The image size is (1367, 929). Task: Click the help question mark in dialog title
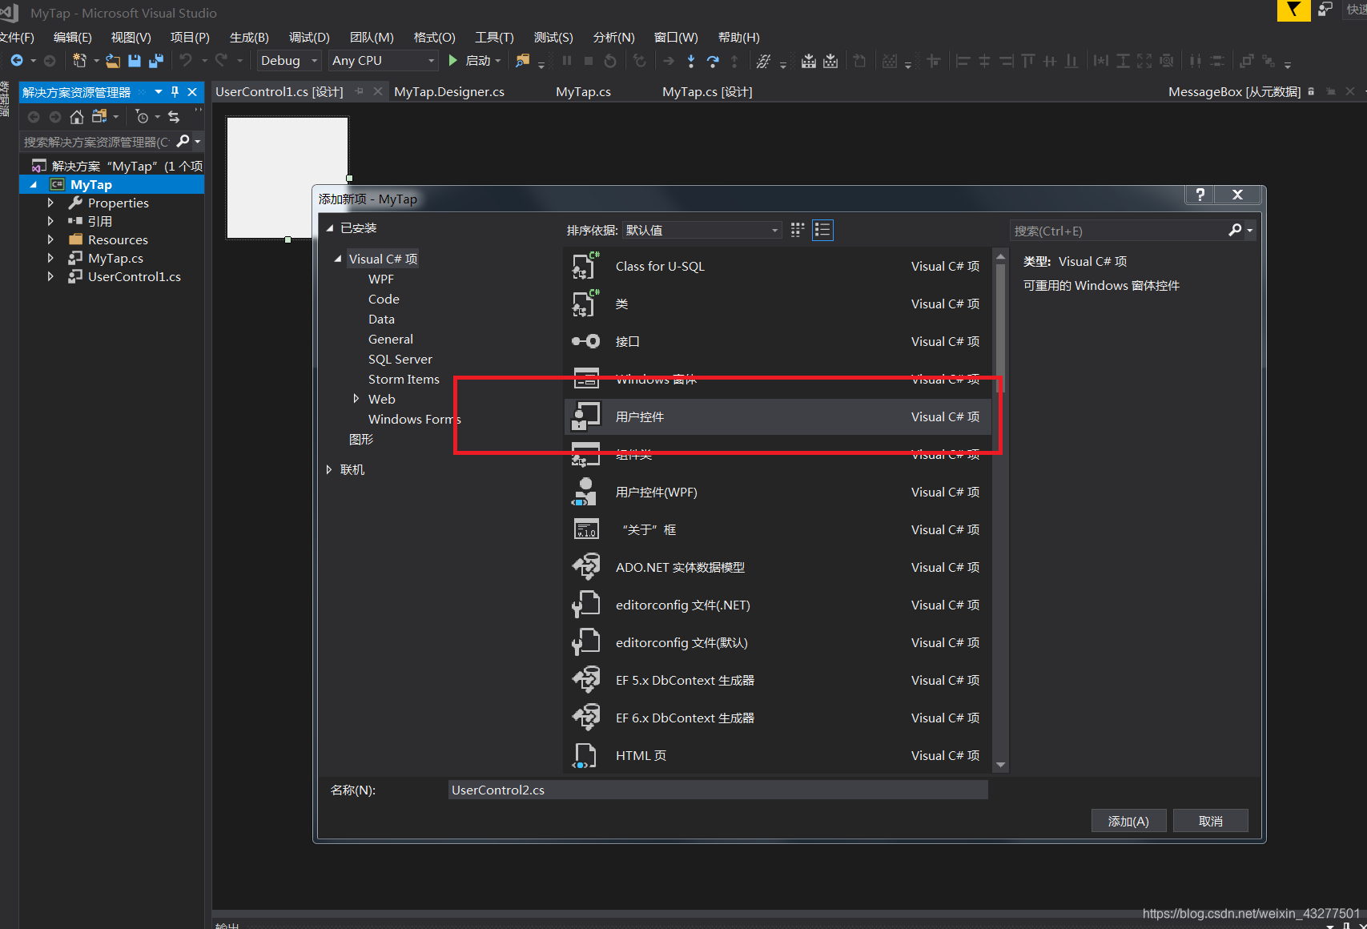click(1200, 195)
